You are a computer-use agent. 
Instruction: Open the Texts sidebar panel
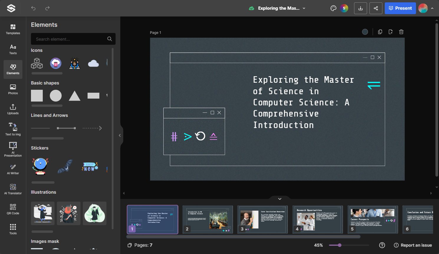(x=13, y=49)
